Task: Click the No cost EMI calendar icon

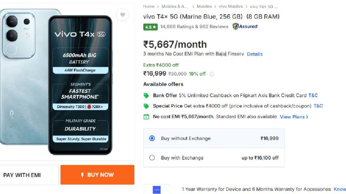Action: tap(146, 117)
